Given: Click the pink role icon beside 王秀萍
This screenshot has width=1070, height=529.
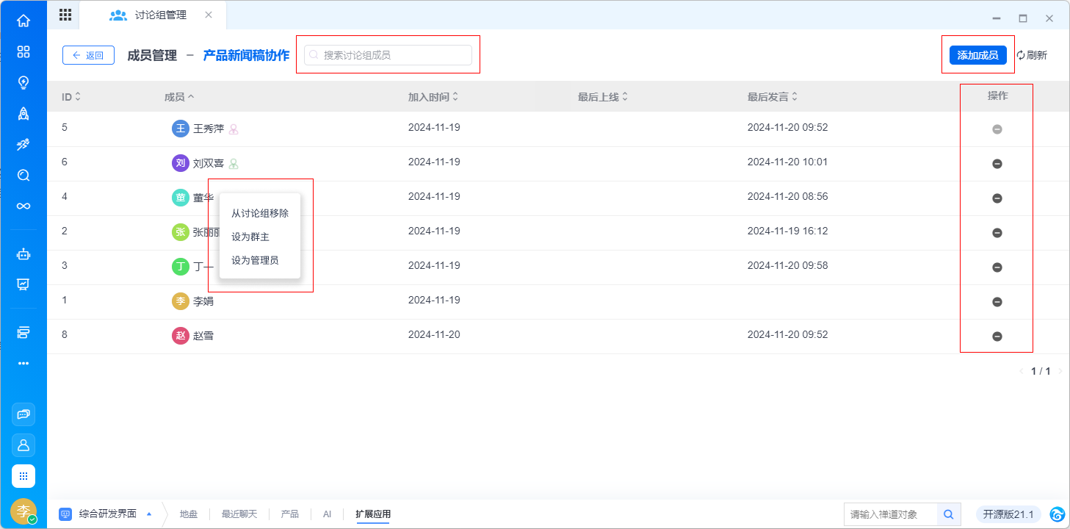Looking at the screenshot, I should click(x=234, y=129).
